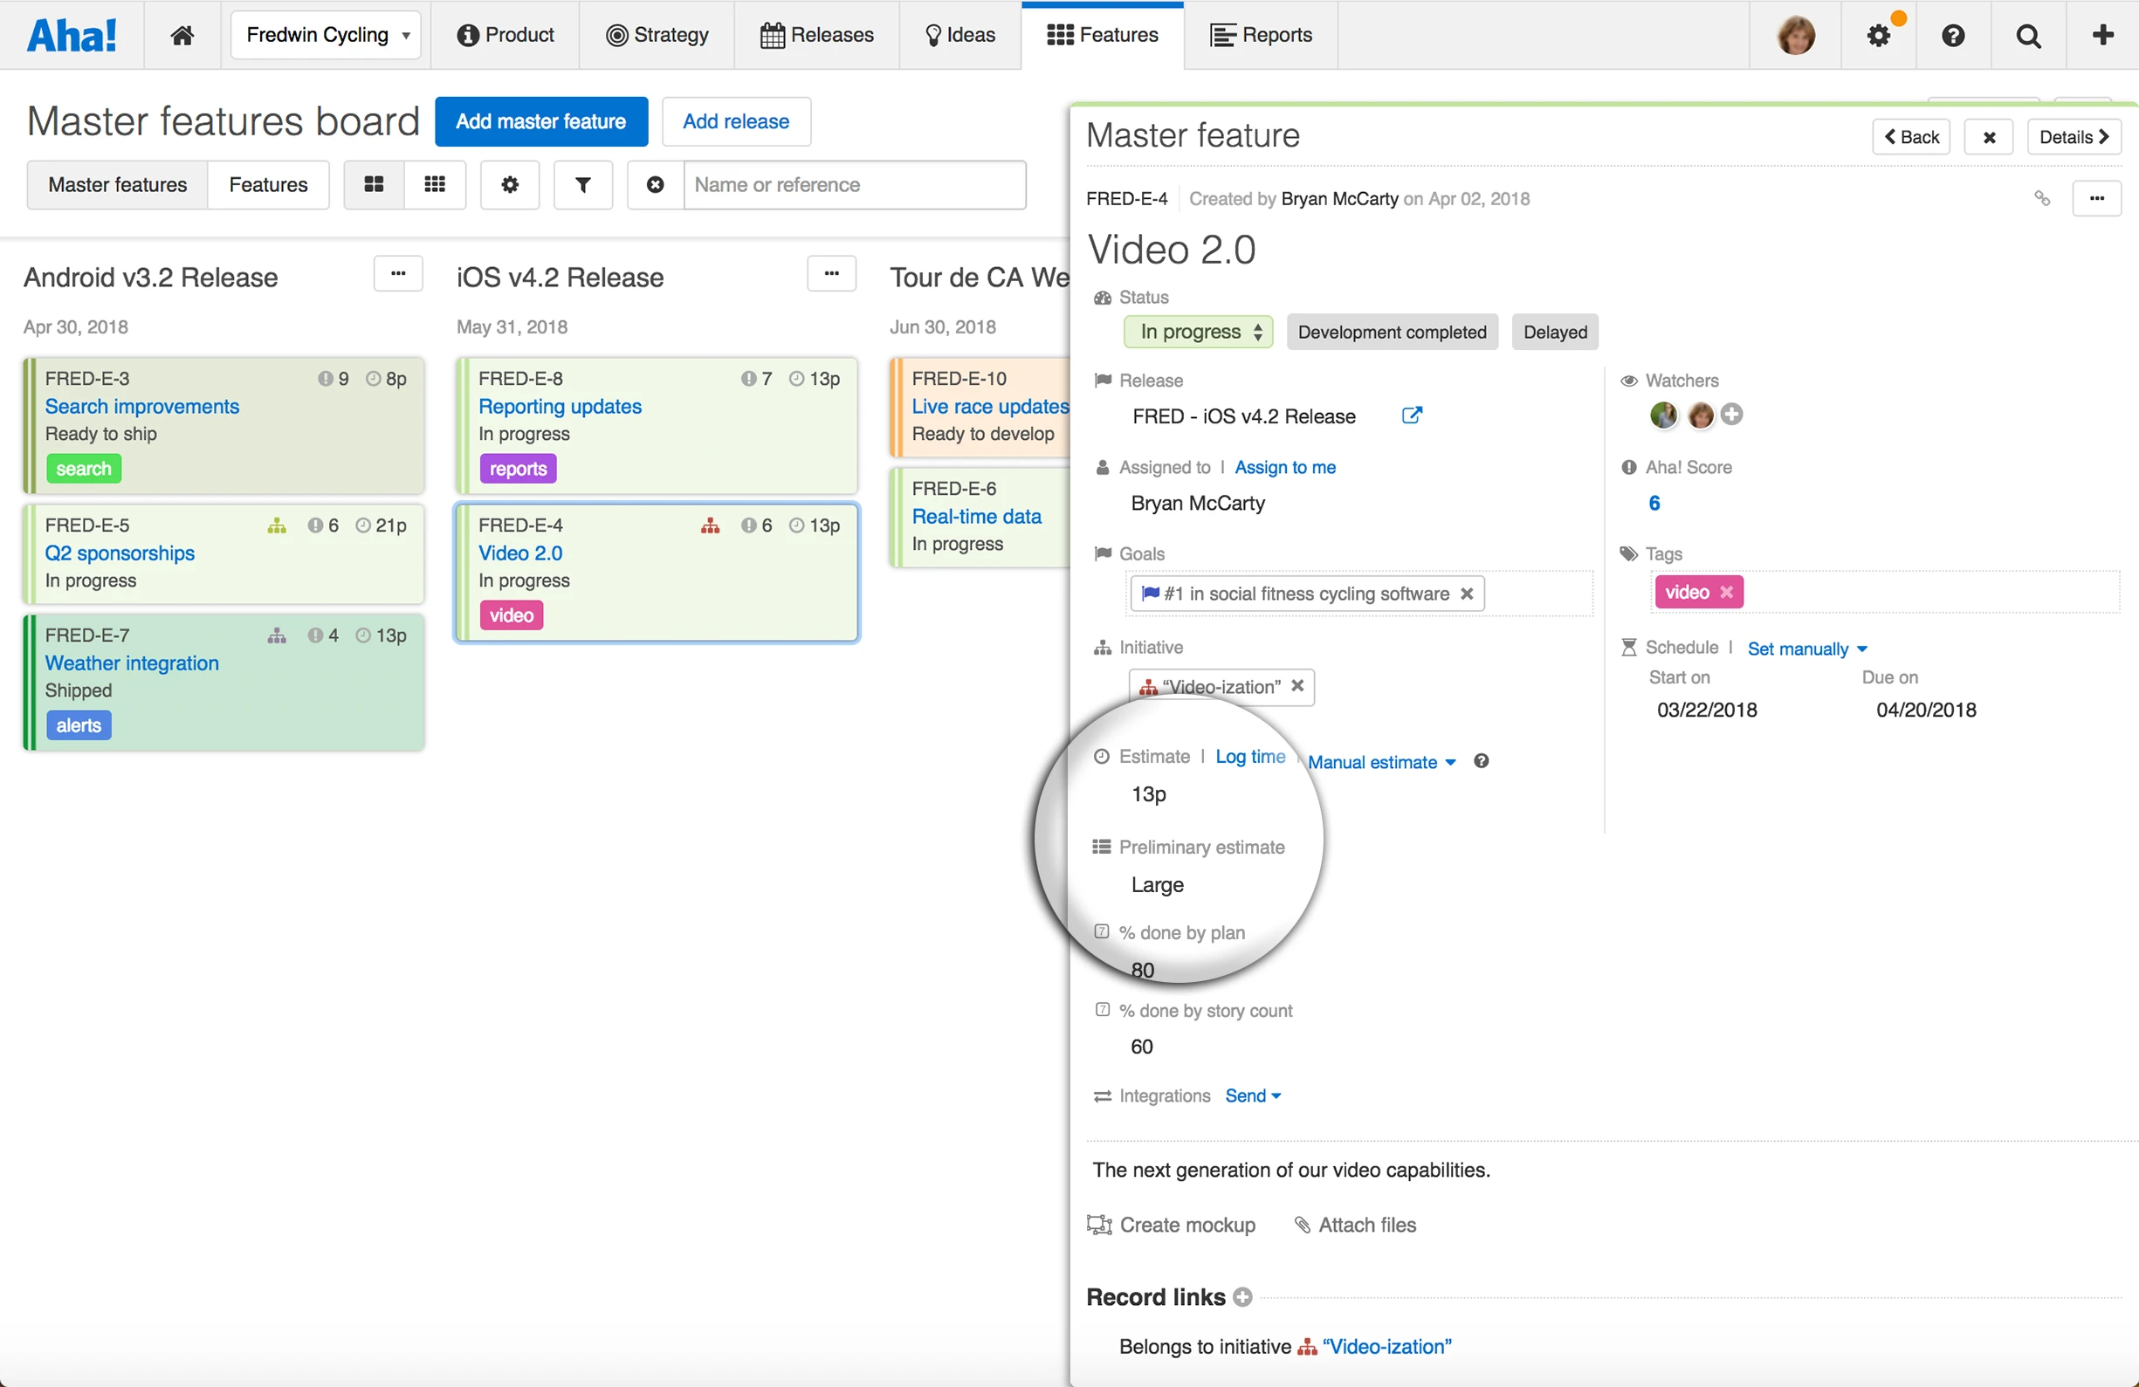Viewport: 2139px width, 1387px height.
Task: Open the Fredwin Cycling product selector
Action: 327,35
